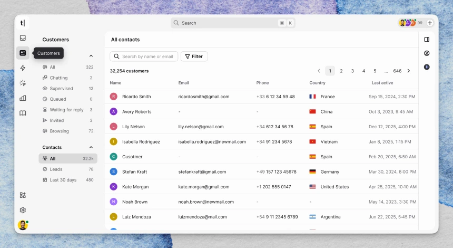
Task: Sort by the Last active column header
Action: [x=382, y=83]
